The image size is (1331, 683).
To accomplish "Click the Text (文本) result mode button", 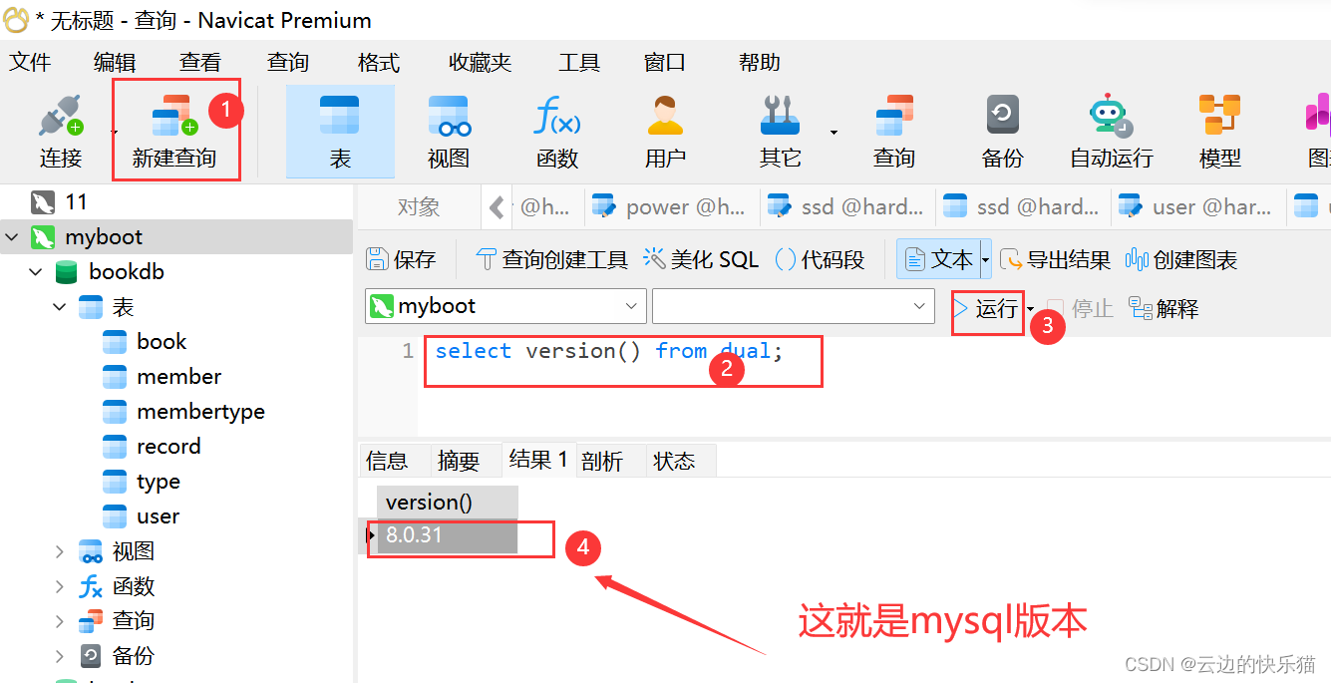I will pos(938,260).
